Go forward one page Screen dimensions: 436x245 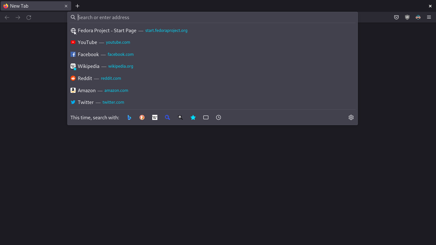pyautogui.click(x=18, y=18)
